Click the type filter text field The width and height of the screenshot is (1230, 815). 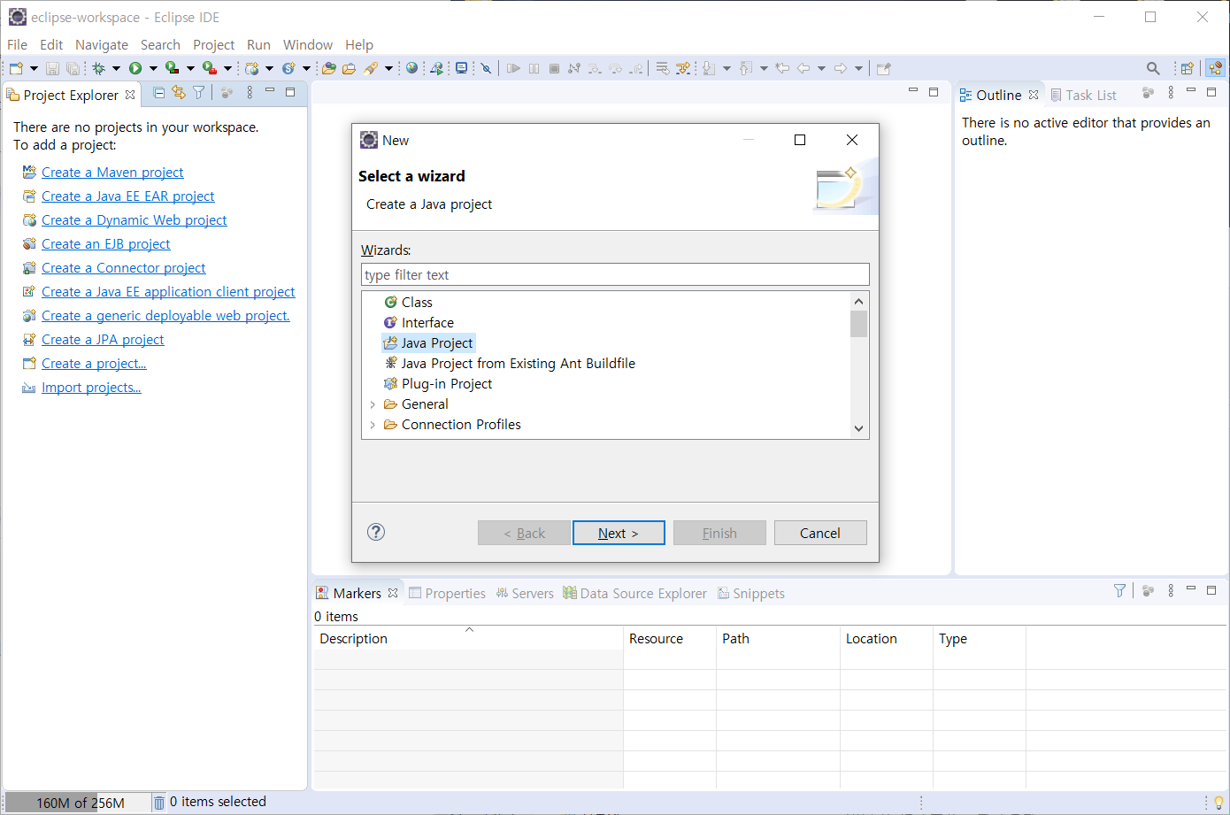615,274
